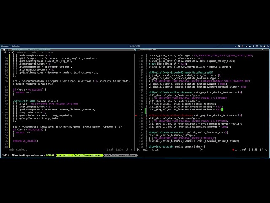Click the synchronization2 assignment on line 533

pos(185,110)
